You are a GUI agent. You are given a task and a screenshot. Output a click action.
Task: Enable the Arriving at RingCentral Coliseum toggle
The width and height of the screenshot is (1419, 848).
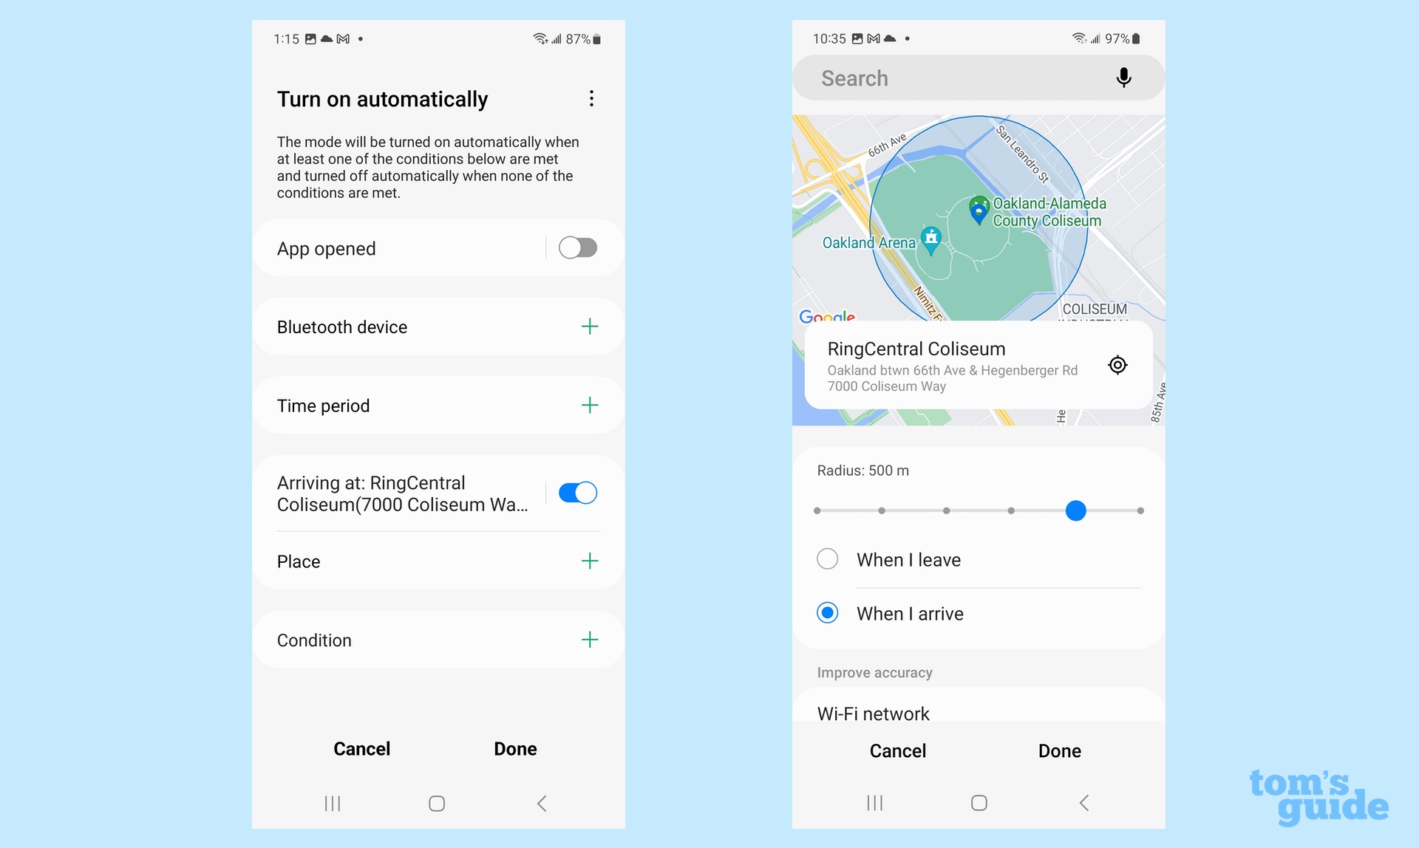[x=576, y=492]
